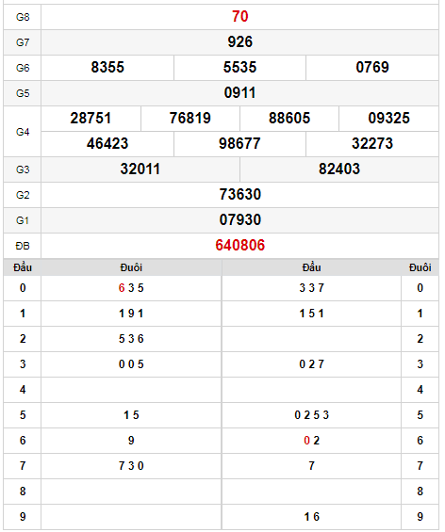Viewport: 445px width, 532px height.
Task: Select the G5 prize number 0911
Action: click(239, 92)
